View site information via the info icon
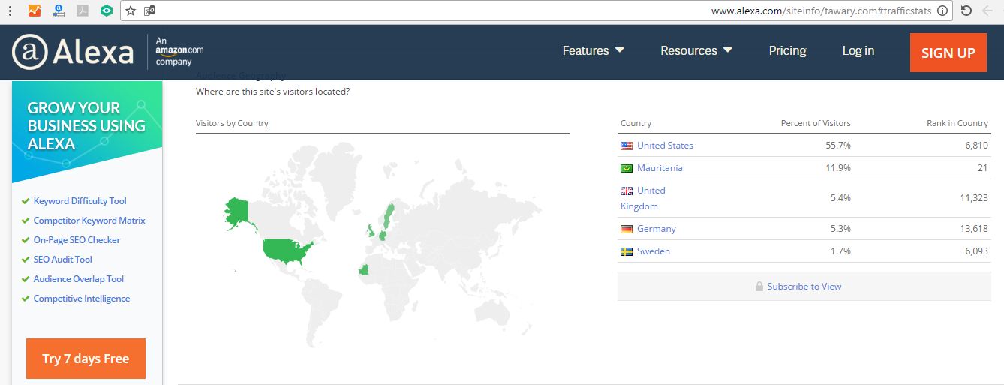Screen dimensions: 1004x385 click(x=942, y=11)
